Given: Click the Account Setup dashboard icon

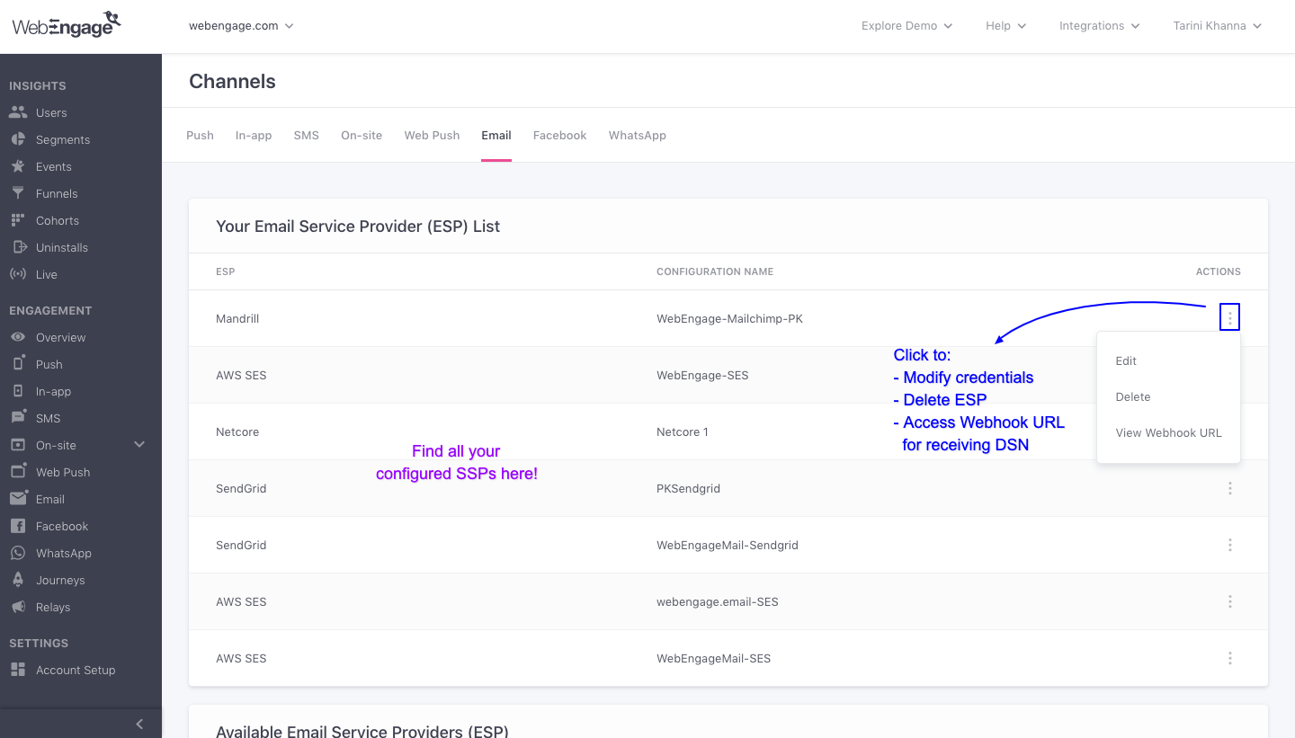Looking at the screenshot, I should tap(18, 670).
